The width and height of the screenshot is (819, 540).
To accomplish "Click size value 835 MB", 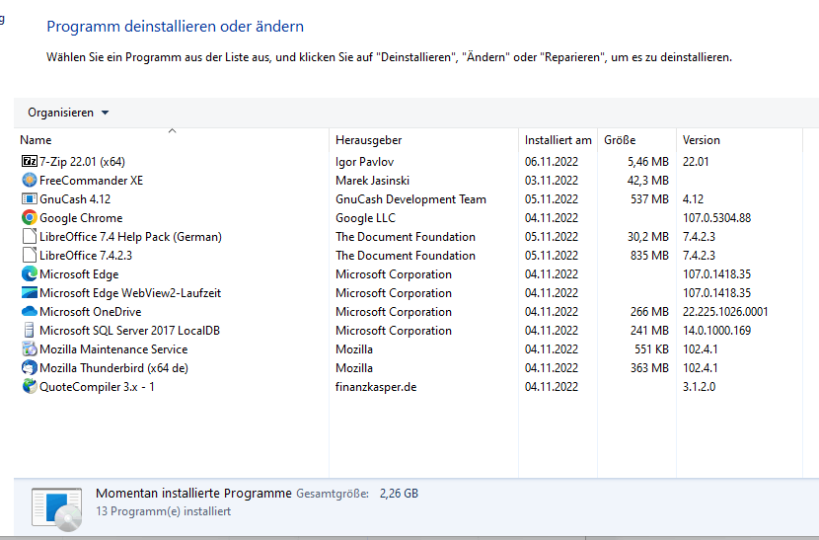I will (649, 256).
